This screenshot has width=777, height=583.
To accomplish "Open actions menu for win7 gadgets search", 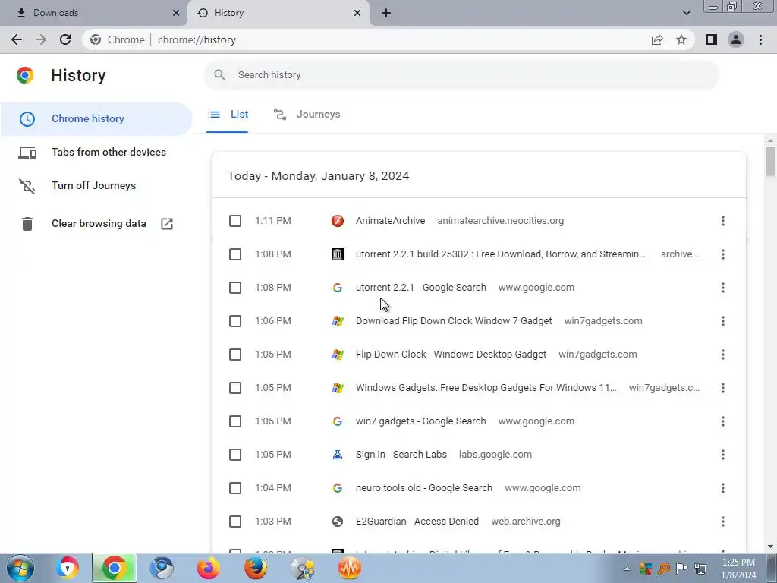I will point(723,421).
